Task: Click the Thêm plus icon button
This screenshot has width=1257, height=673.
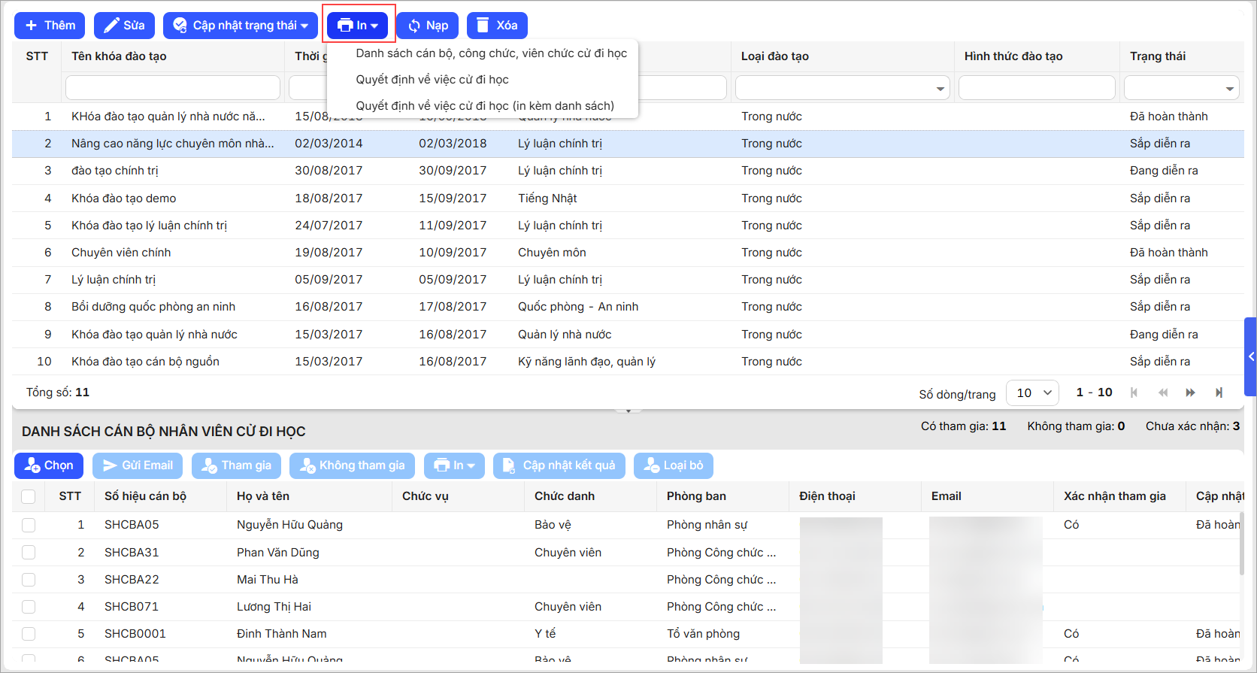Action: click(x=50, y=26)
